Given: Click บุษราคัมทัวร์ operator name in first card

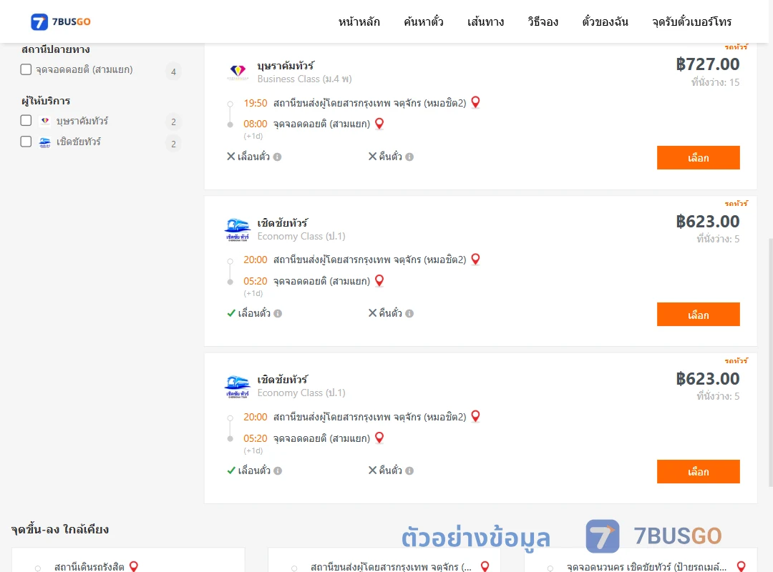Looking at the screenshot, I should pyautogui.click(x=286, y=66).
